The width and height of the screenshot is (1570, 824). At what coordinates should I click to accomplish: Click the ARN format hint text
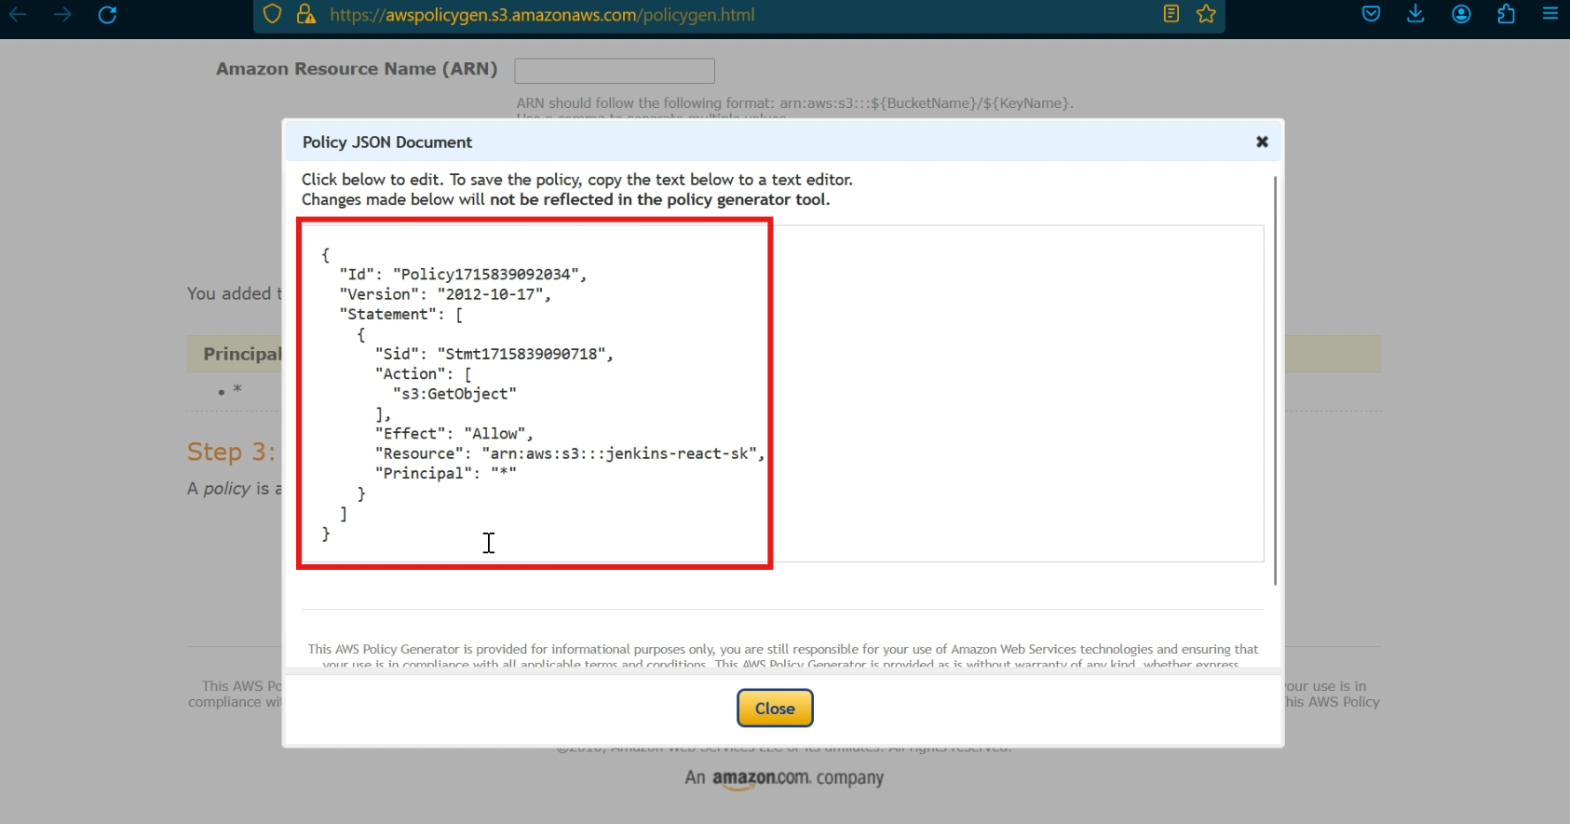point(795,103)
